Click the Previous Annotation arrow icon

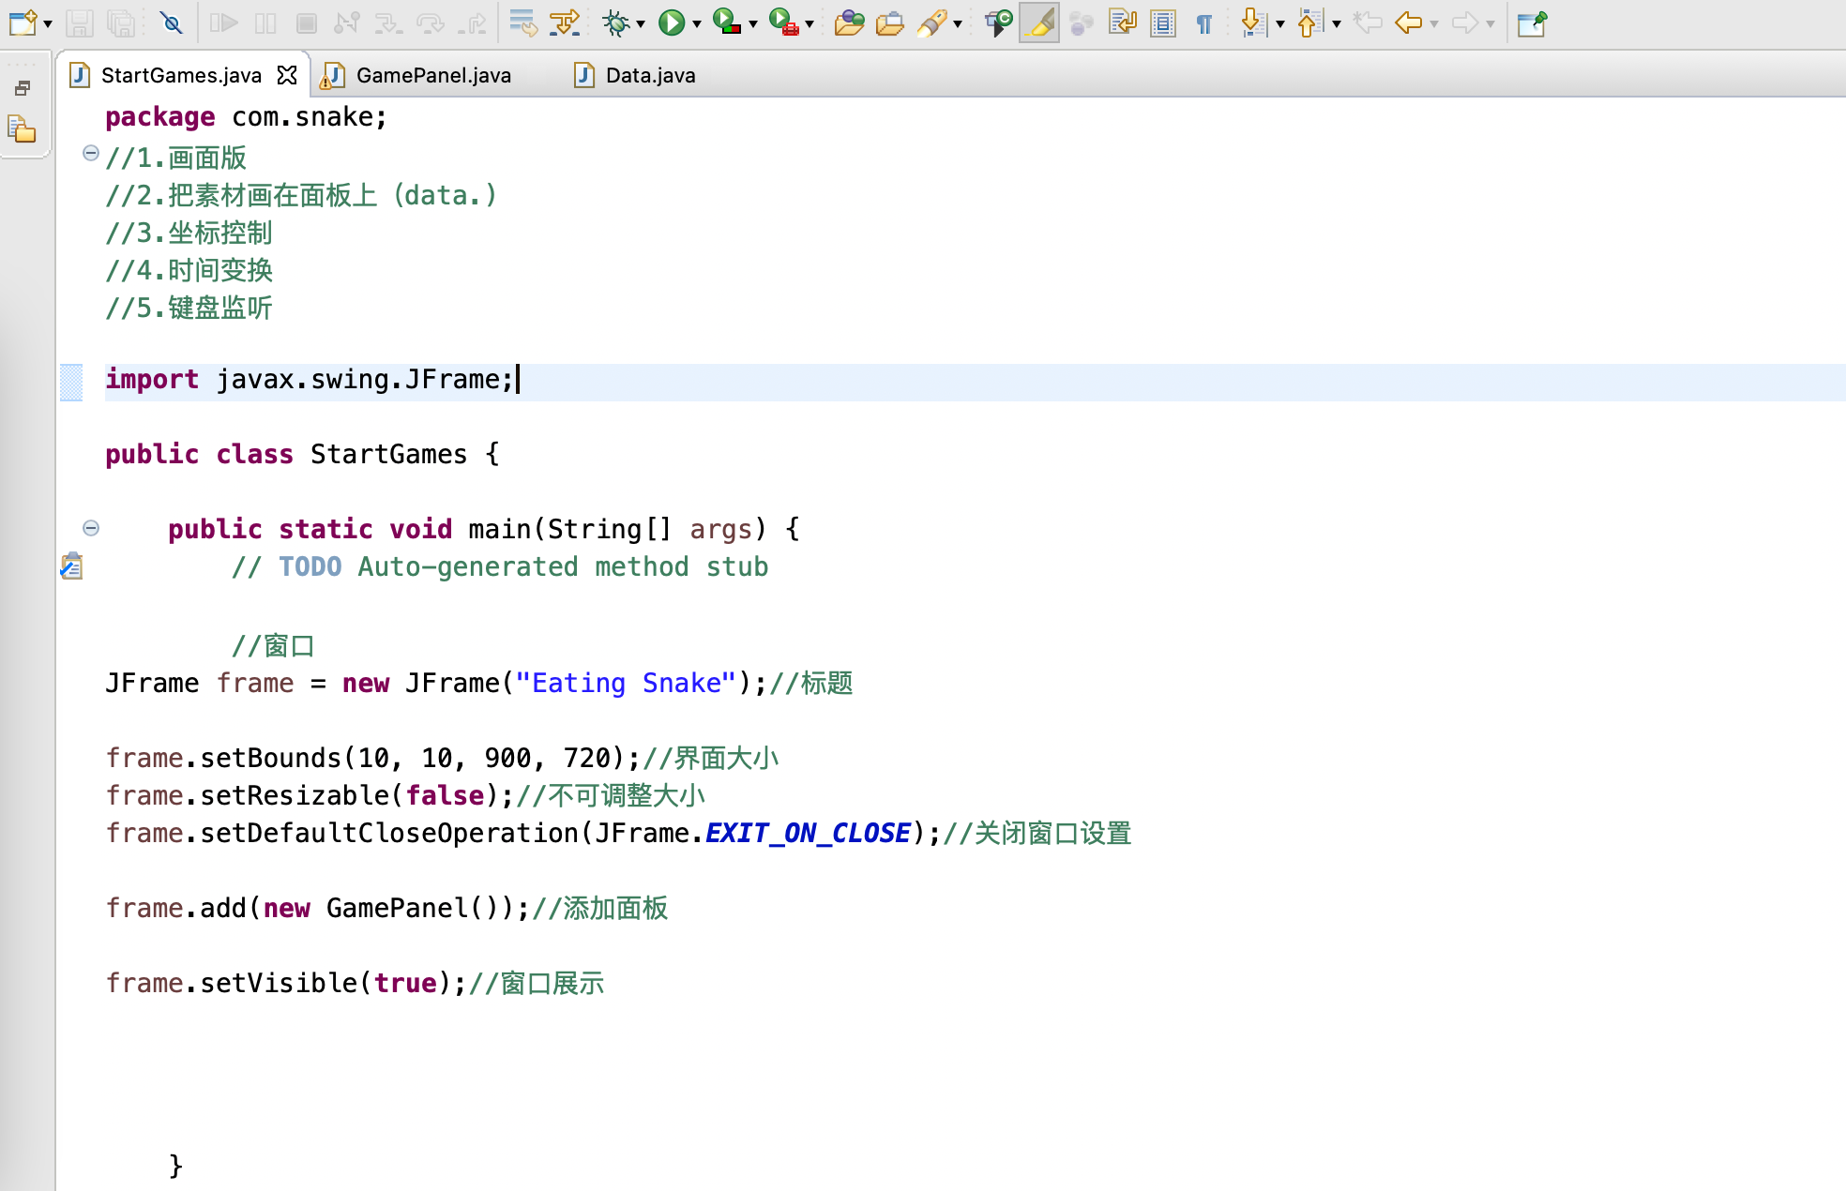point(1309,23)
